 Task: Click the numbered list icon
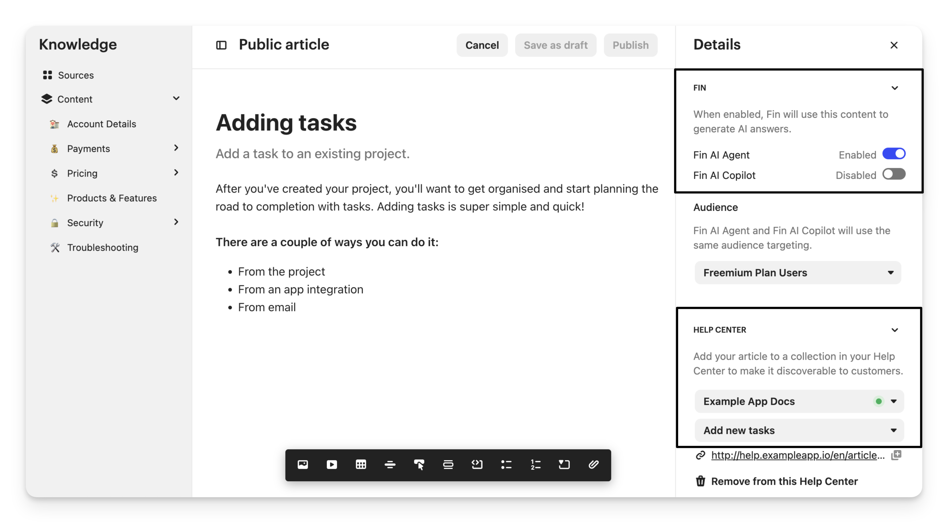[535, 464]
